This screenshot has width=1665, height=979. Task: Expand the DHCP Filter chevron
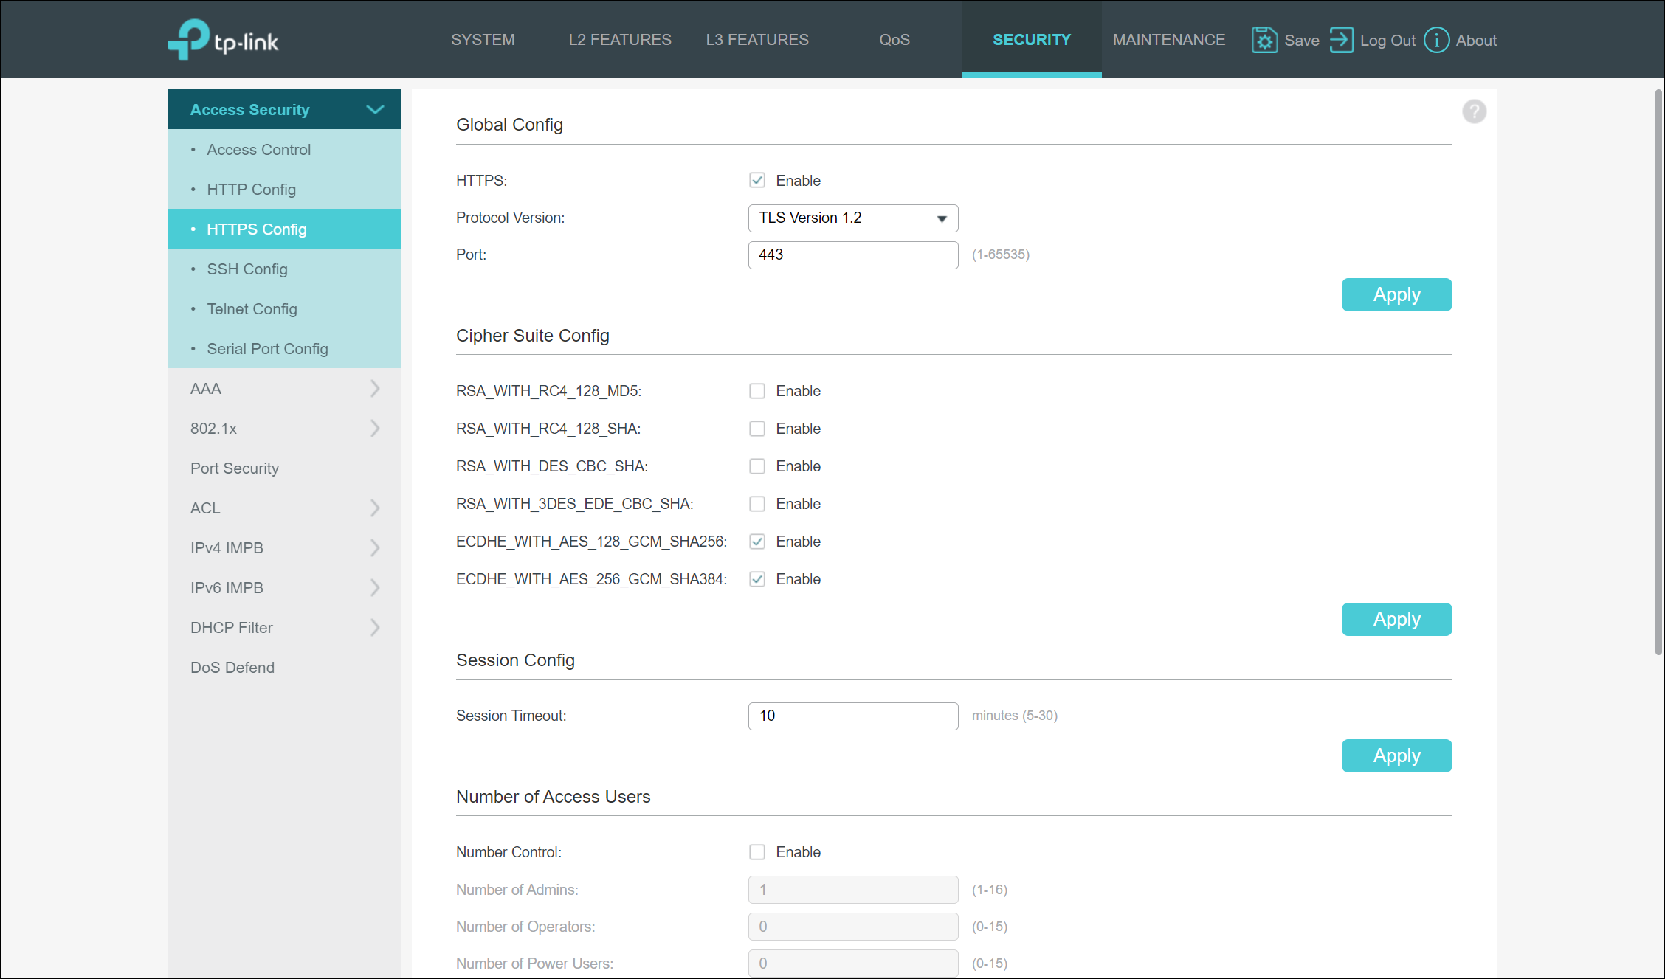pyautogui.click(x=375, y=628)
